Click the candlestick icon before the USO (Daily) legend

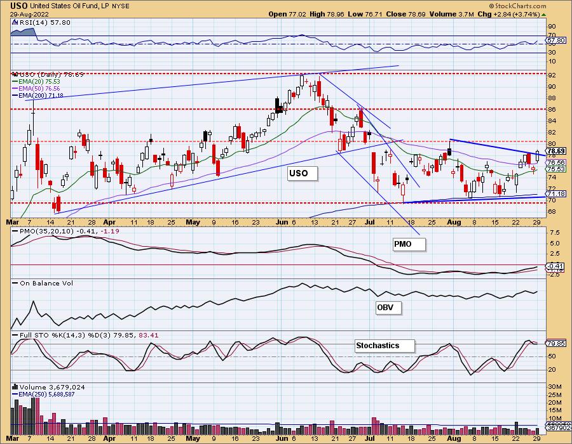[x=15, y=74]
